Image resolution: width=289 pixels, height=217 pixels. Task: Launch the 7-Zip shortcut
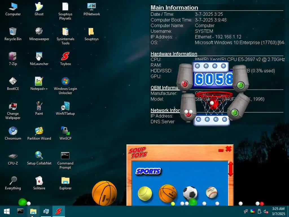[13, 59]
